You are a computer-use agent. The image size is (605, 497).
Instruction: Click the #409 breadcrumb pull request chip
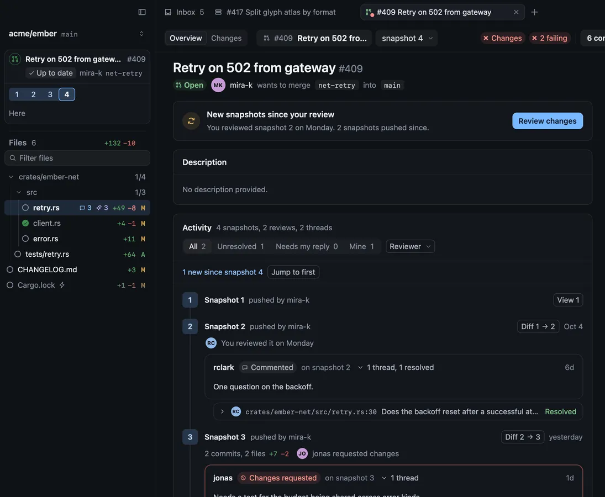click(314, 38)
